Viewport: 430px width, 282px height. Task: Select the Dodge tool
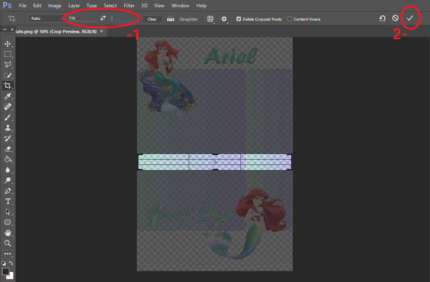(8, 181)
